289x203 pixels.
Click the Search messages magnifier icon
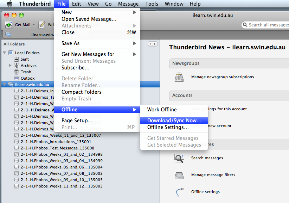pos(179,158)
